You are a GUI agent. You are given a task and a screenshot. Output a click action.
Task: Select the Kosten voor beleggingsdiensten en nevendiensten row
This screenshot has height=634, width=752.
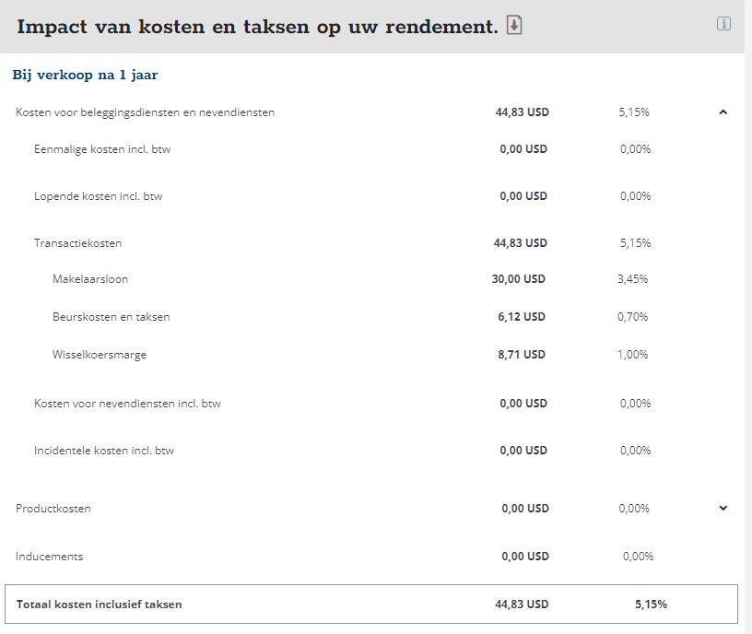372,112
